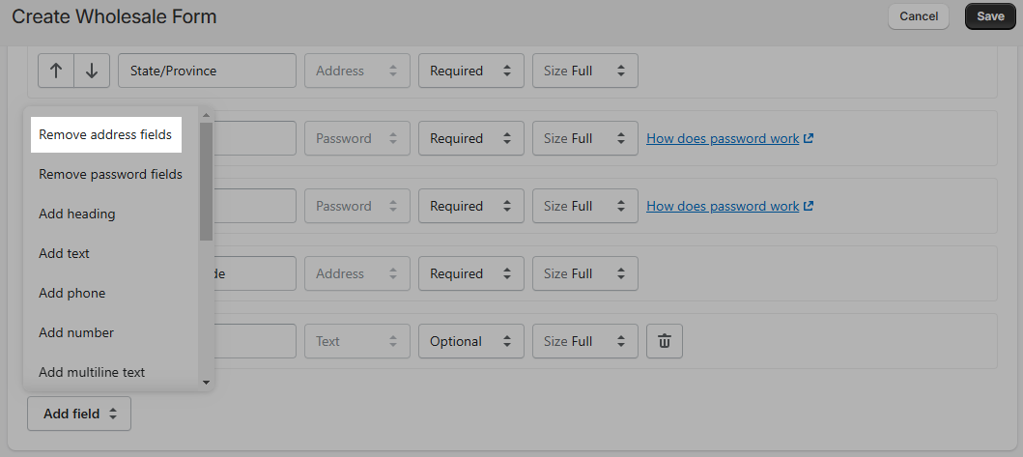1023x457 pixels.
Task: Open the external link icon beside the second password help
Action: [809, 206]
